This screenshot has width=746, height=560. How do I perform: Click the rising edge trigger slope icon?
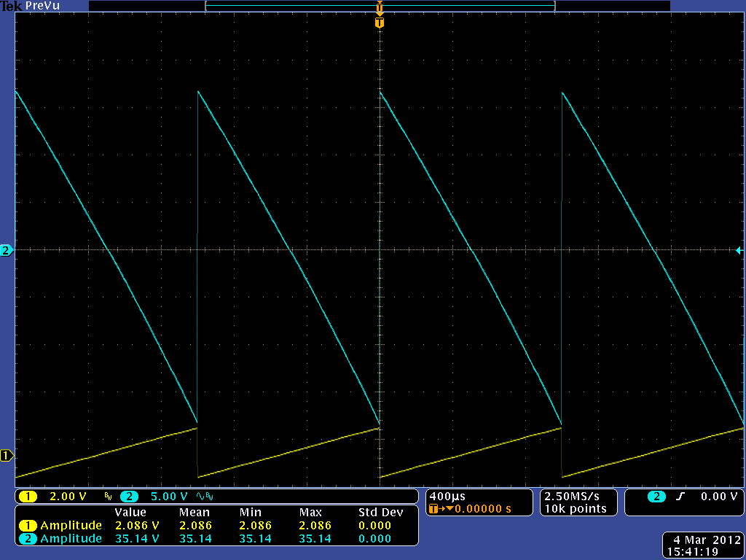(680, 497)
